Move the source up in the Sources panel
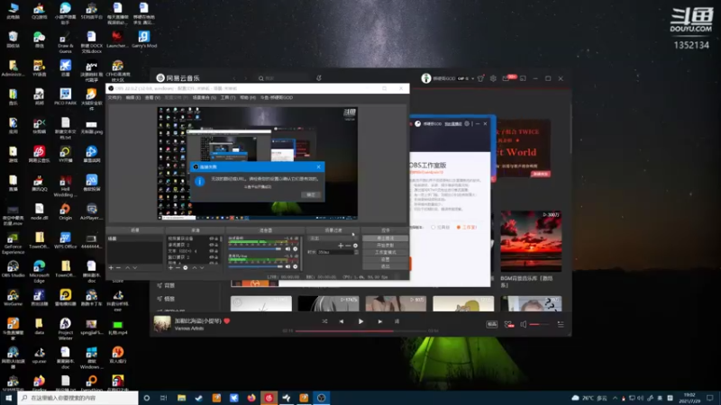Image resolution: width=721 pixels, height=405 pixels. (x=194, y=267)
